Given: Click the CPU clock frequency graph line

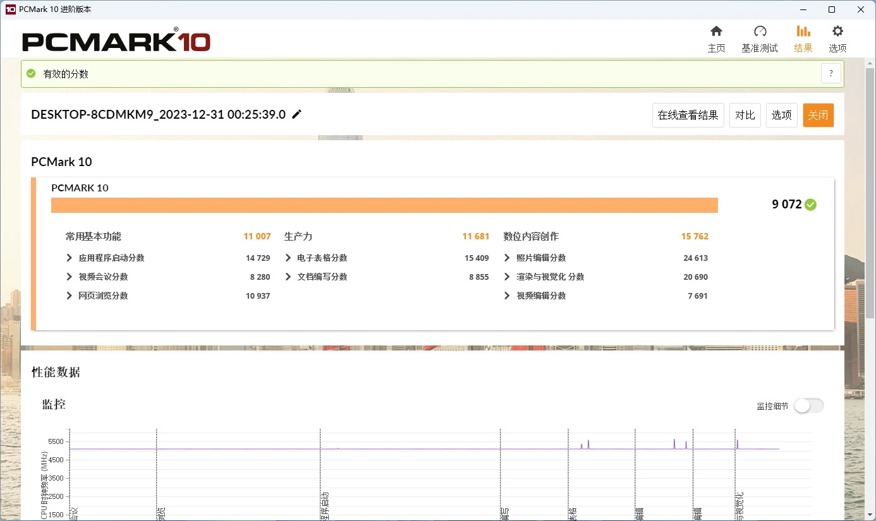Looking at the screenshot, I should point(423,448).
